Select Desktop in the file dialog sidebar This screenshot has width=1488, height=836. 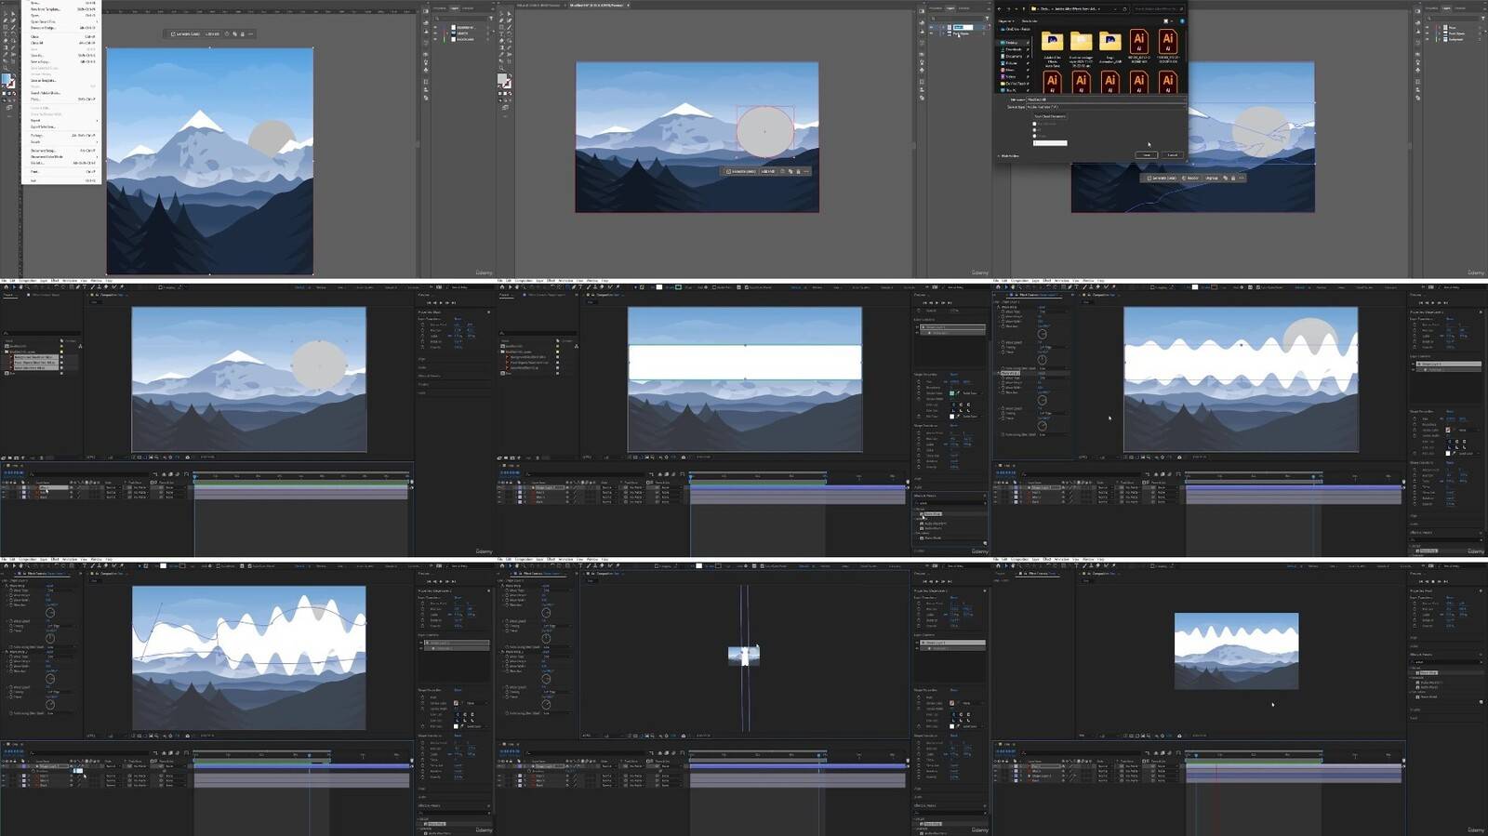tap(1010, 43)
